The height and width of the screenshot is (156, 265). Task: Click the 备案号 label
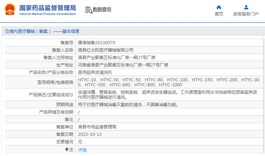point(67,43)
